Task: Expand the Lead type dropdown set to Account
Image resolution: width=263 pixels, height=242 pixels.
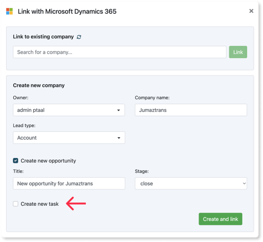Action: (69, 138)
